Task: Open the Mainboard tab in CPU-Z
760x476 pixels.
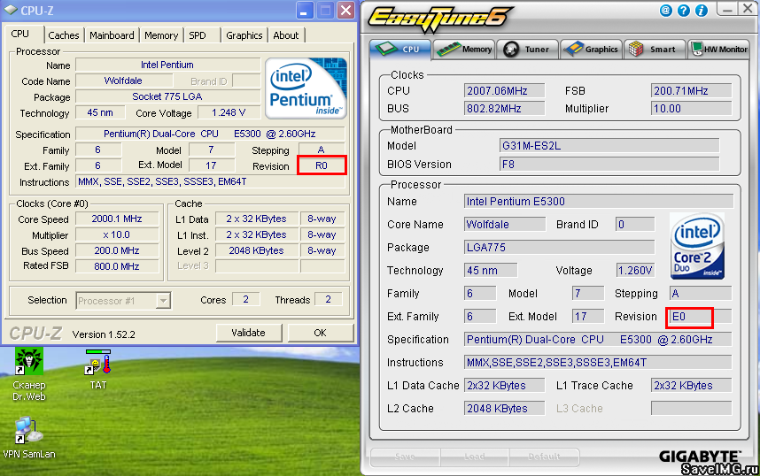Action: [x=112, y=35]
